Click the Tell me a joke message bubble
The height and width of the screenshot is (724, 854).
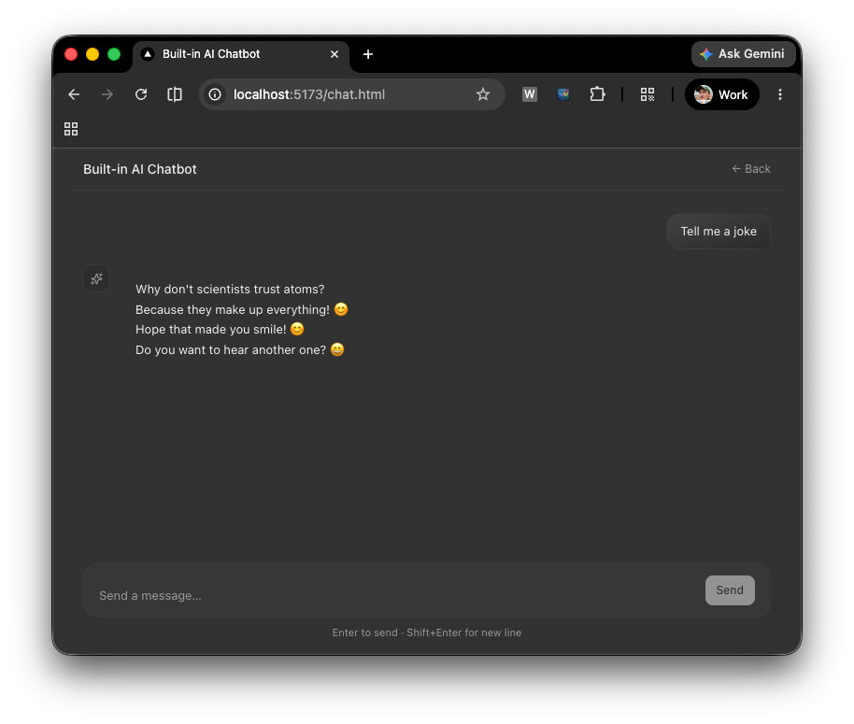point(719,232)
